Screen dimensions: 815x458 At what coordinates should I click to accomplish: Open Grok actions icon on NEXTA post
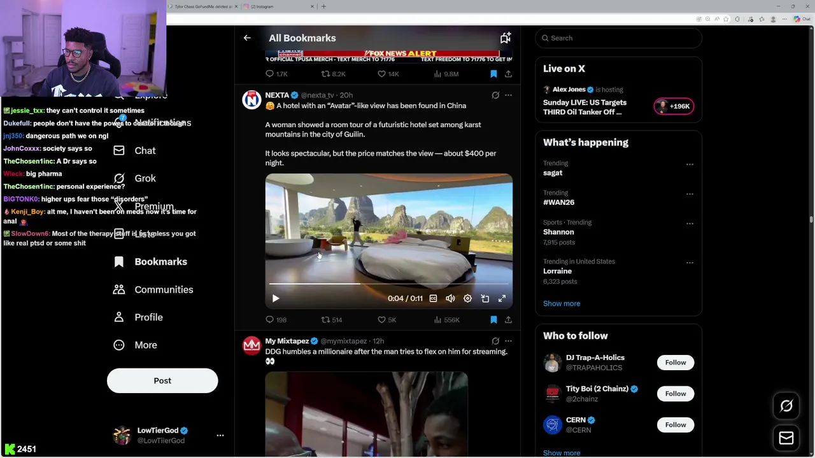(x=495, y=95)
